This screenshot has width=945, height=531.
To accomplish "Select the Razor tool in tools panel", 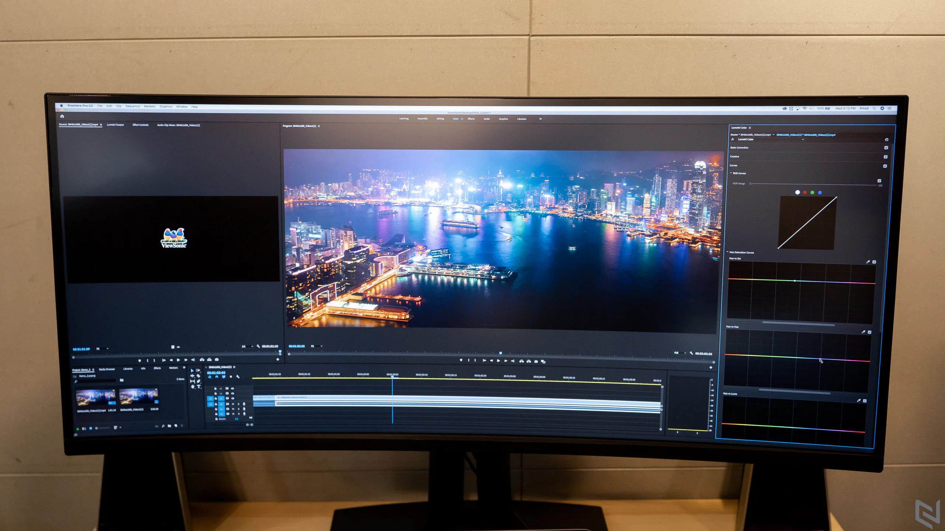I will coord(199,376).
